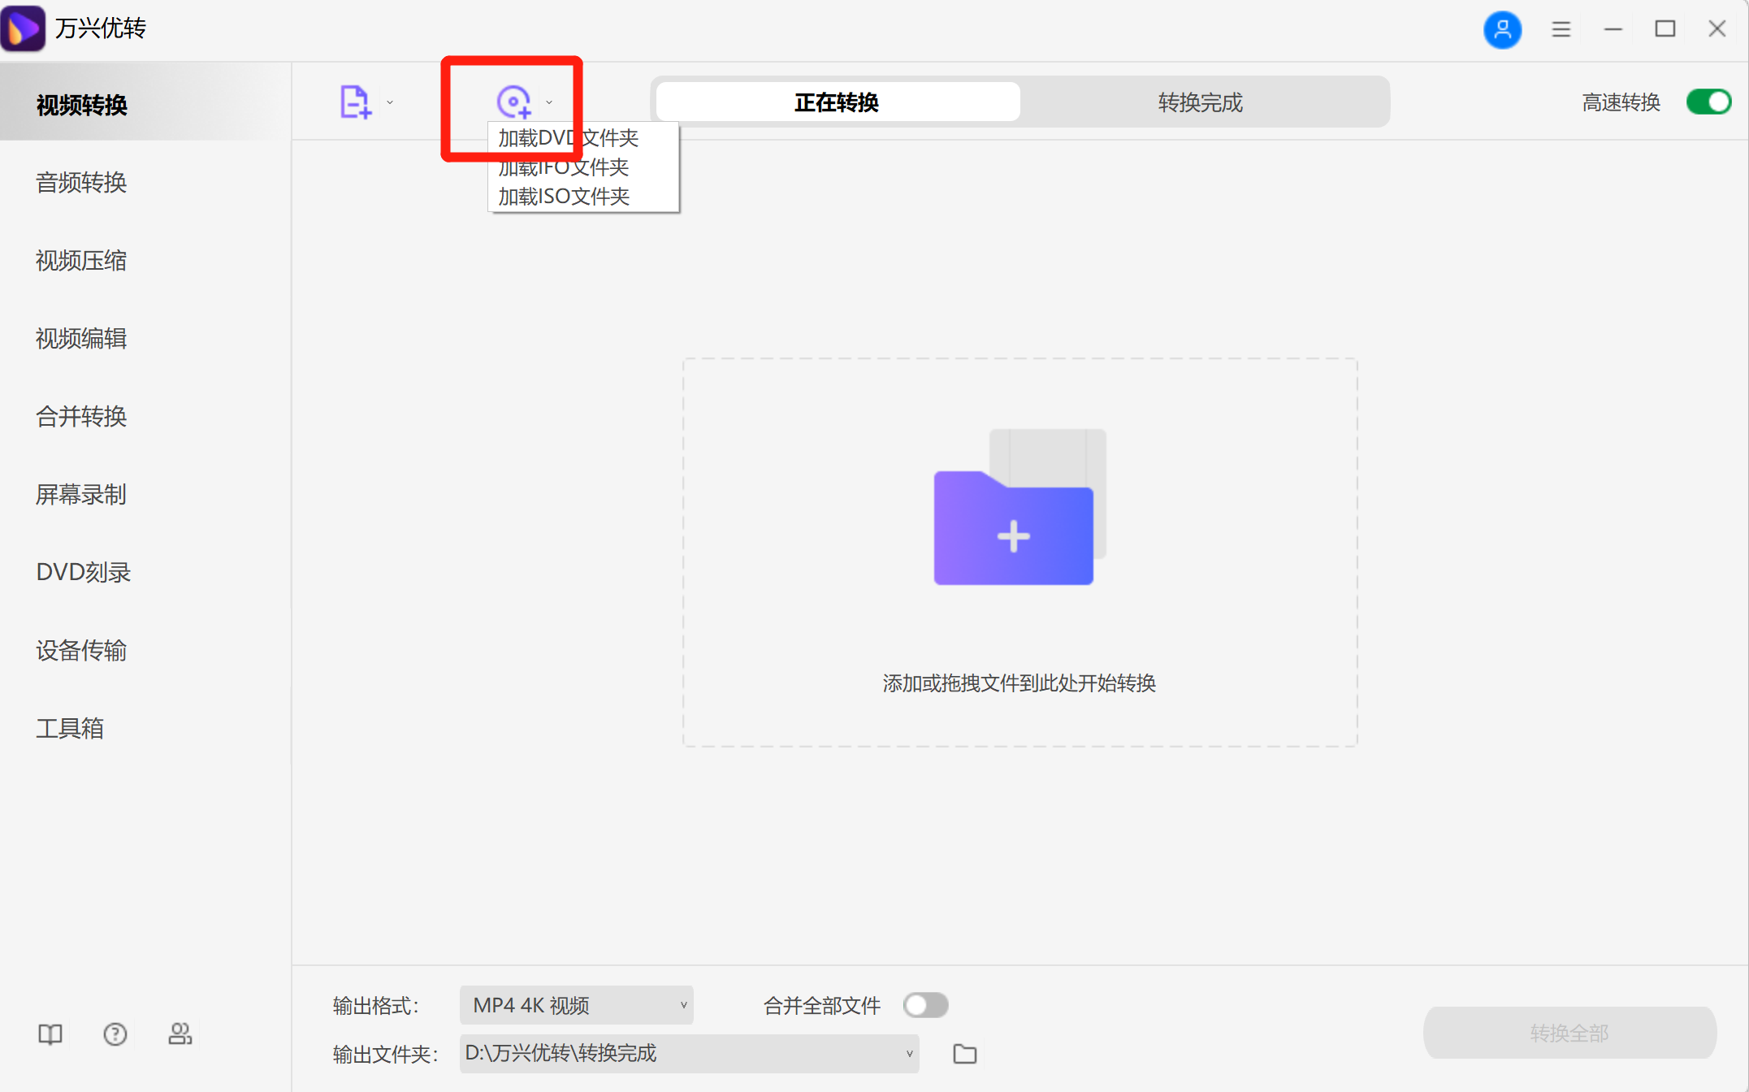Open the hamburger menu at top right
Image resolution: width=1749 pixels, height=1092 pixels.
(x=1561, y=29)
